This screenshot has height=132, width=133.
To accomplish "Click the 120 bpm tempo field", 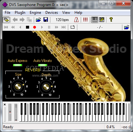I will click(x=62, y=20).
